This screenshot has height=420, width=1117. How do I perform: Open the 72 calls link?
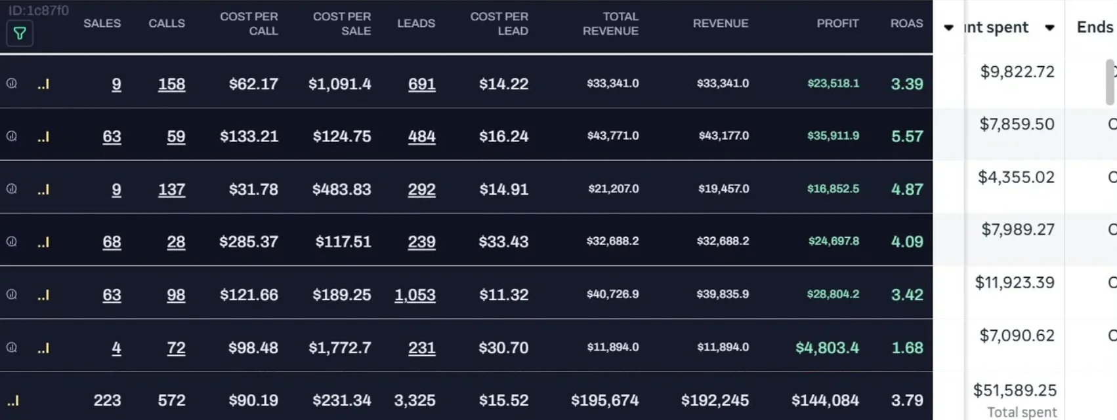click(176, 348)
